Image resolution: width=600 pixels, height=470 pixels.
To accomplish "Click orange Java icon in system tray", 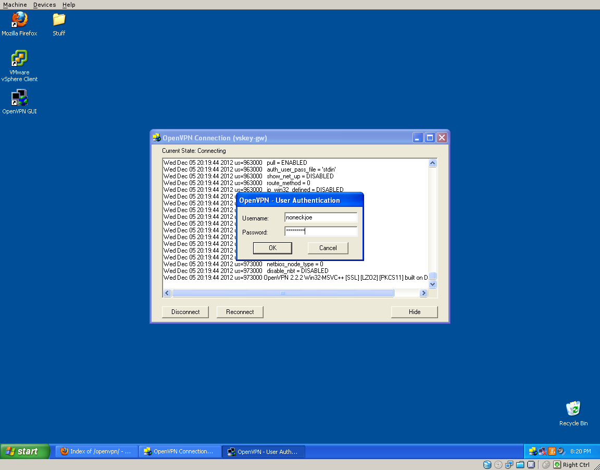I will tap(552, 451).
